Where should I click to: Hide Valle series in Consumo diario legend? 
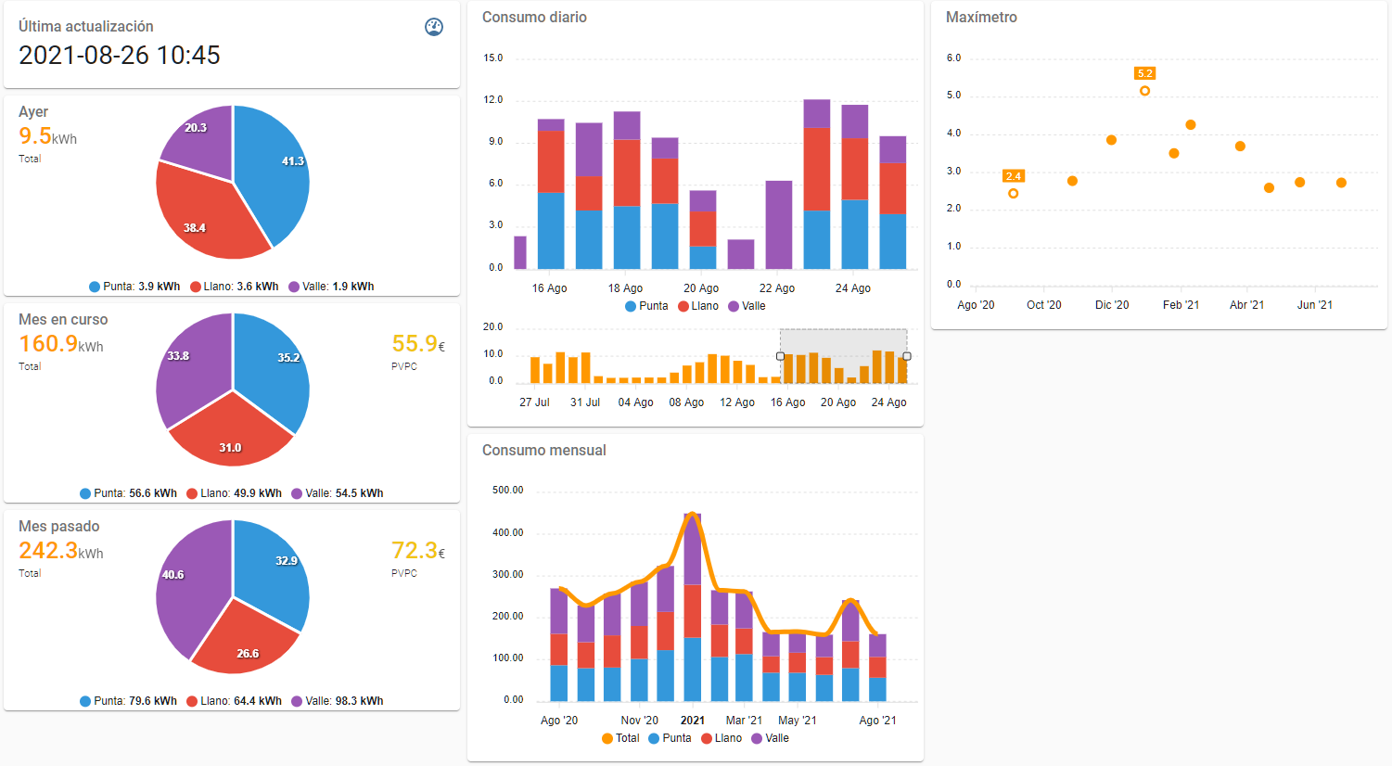coord(747,306)
